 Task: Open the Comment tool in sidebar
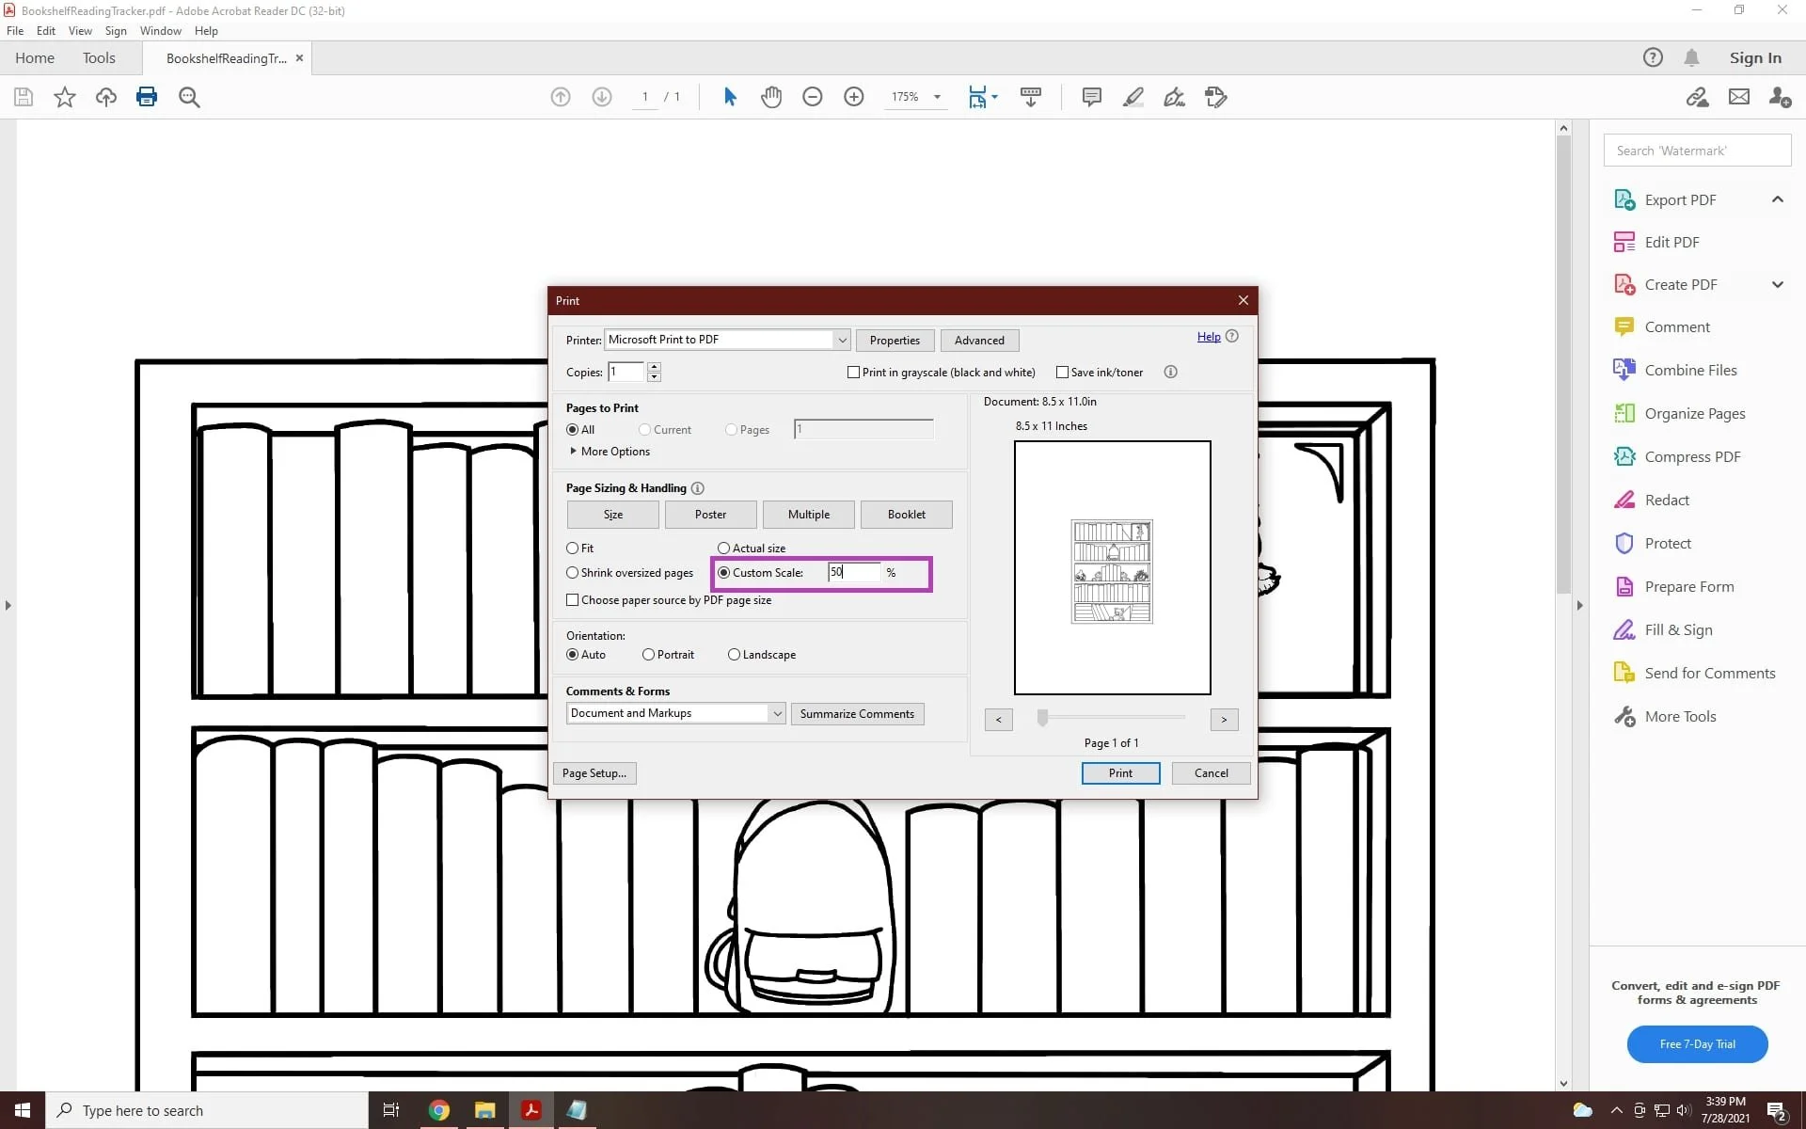(1680, 326)
